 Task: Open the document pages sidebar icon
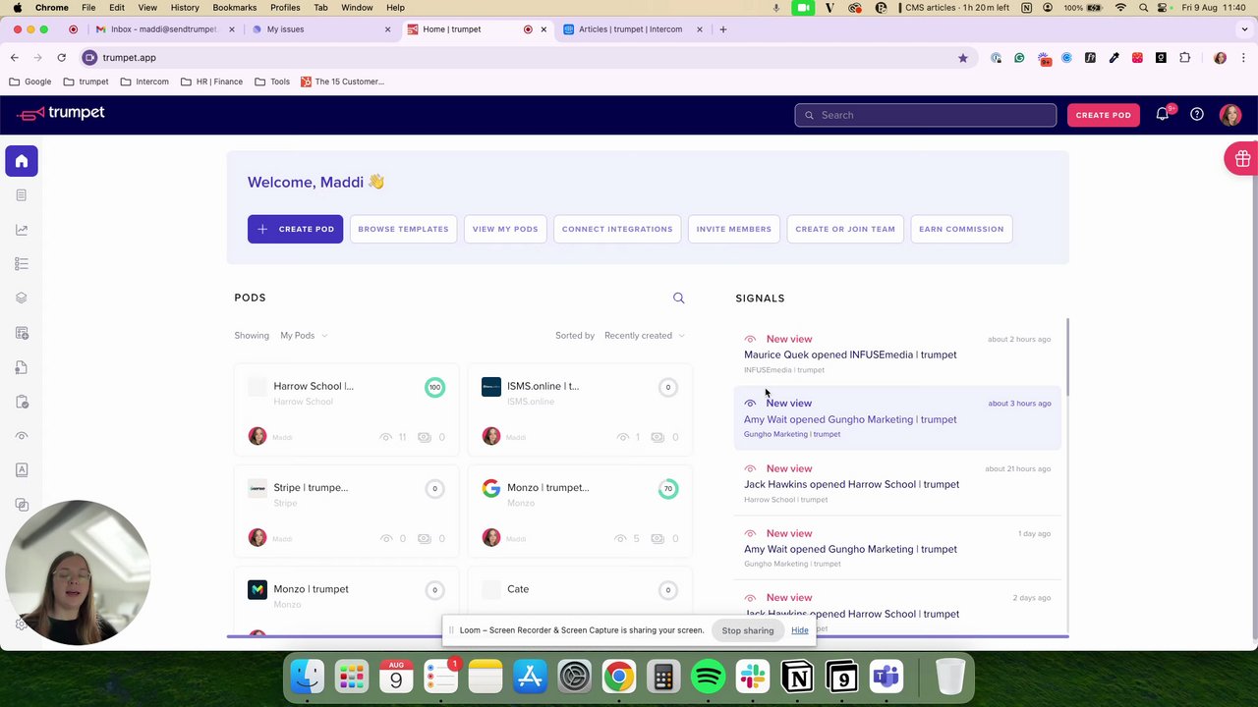pos(22,195)
